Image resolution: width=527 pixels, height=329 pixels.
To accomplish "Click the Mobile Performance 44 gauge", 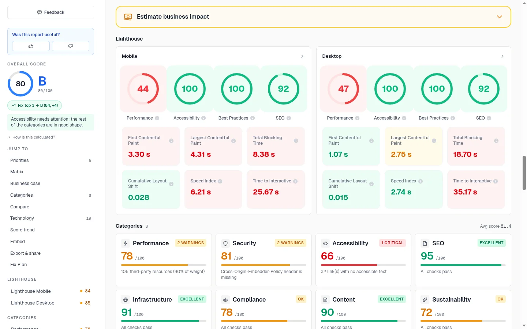I will [x=143, y=89].
